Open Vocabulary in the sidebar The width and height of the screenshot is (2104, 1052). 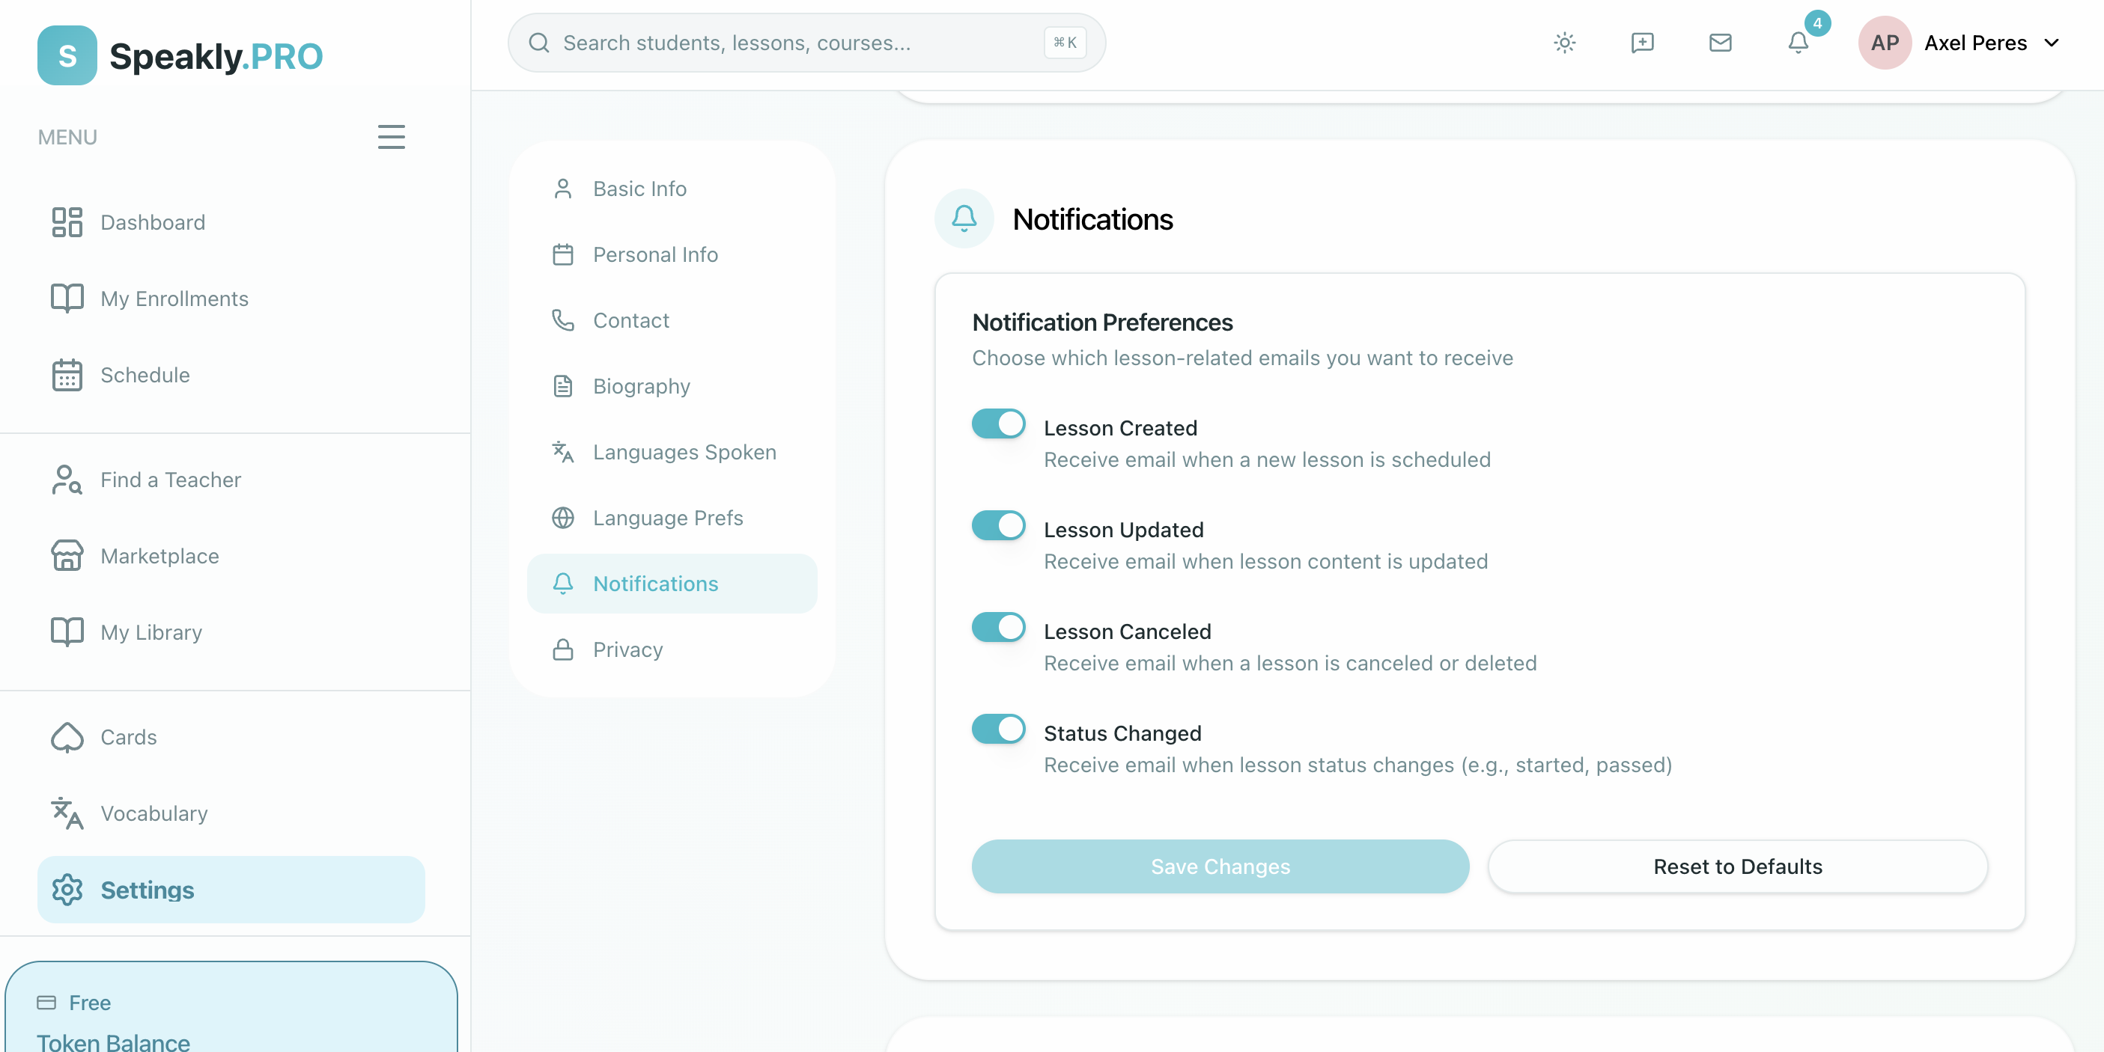click(x=153, y=813)
